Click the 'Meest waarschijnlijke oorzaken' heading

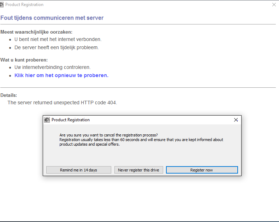click(x=36, y=32)
